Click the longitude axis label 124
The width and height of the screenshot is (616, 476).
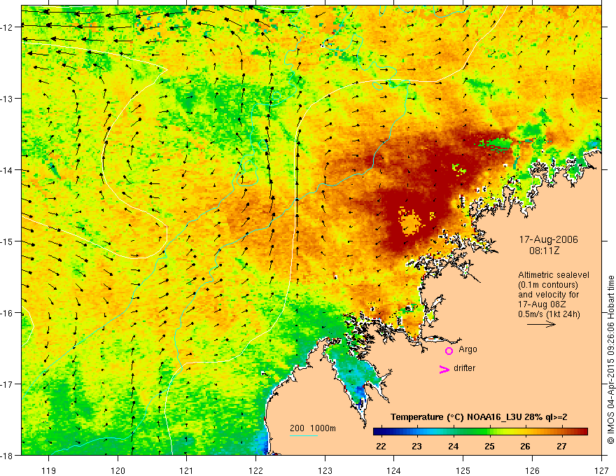394,470
